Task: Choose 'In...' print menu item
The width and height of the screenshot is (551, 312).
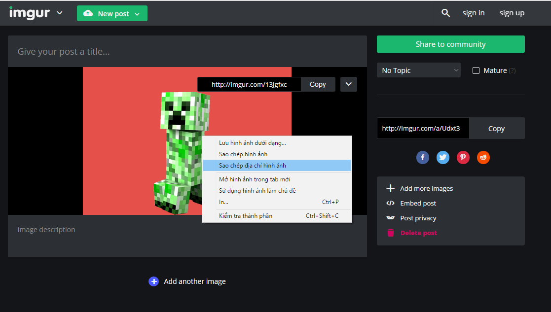Action: pos(277,202)
